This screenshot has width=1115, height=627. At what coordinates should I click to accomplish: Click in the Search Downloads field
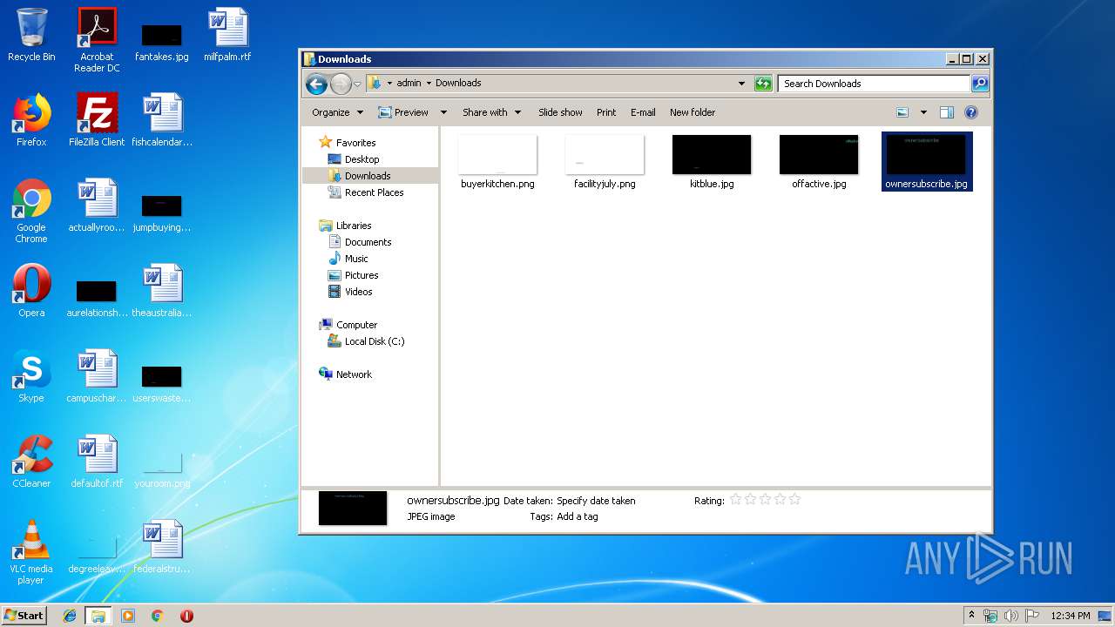874,84
